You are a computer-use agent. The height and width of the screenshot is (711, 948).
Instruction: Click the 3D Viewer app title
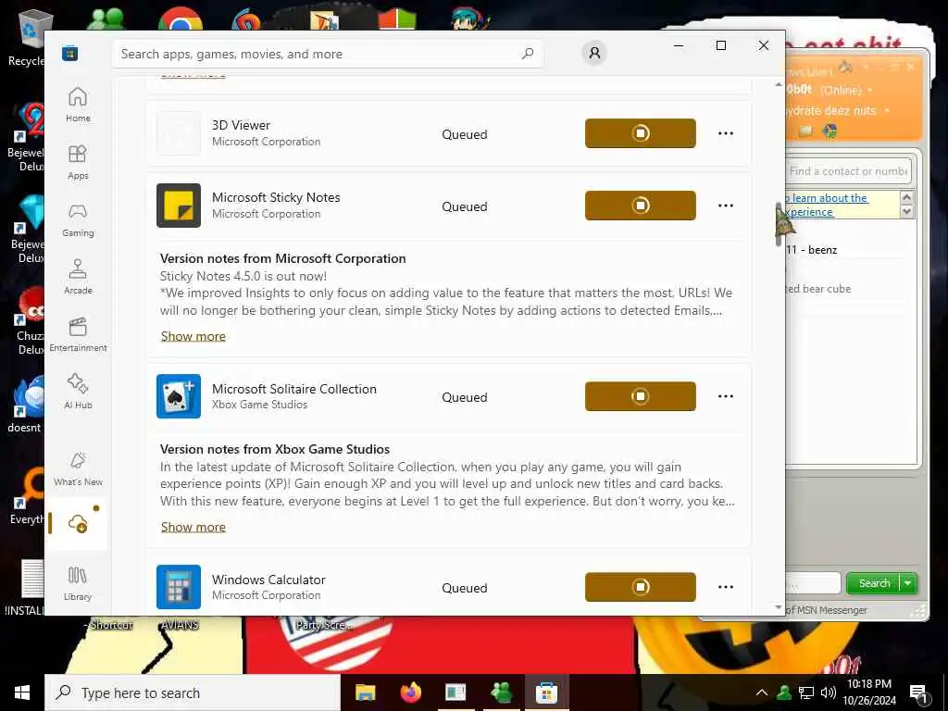tap(241, 125)
